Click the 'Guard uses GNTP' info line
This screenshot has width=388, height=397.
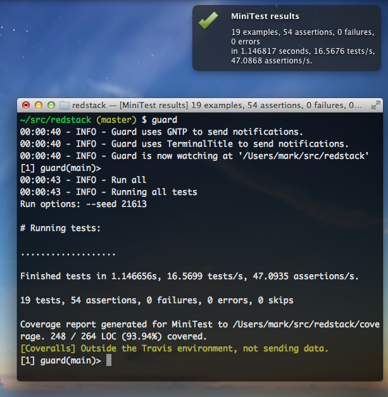click(x=161, y=132)
